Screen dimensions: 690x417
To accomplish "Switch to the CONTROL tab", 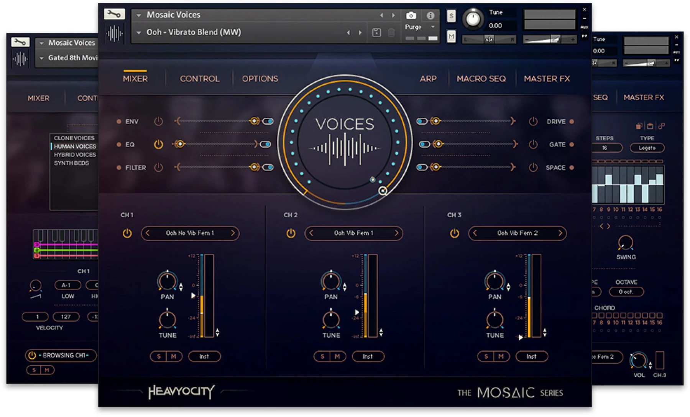I will coord(200,79).
